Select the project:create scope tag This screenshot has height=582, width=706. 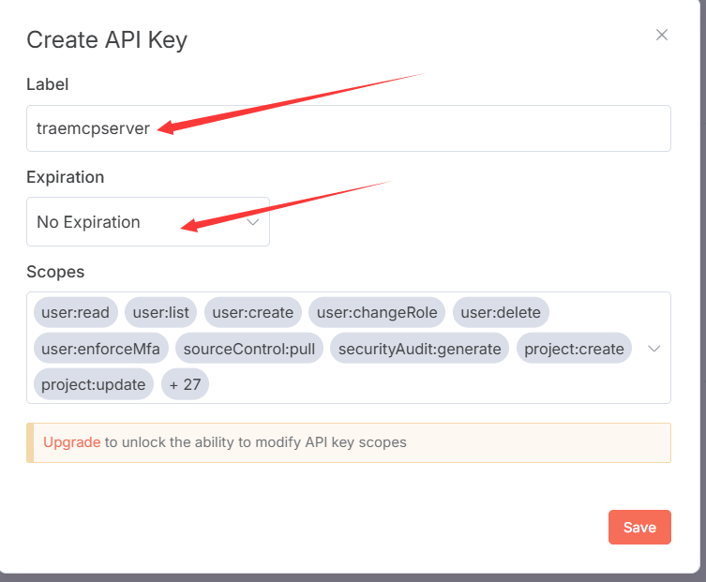[x=574, y=349]
